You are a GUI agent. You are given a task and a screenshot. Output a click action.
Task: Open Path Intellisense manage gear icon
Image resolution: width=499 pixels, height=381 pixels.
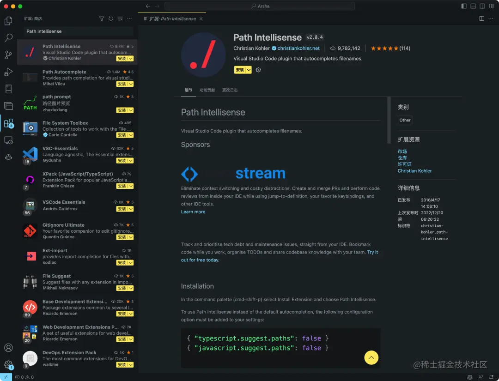click(x=258, y=70)
